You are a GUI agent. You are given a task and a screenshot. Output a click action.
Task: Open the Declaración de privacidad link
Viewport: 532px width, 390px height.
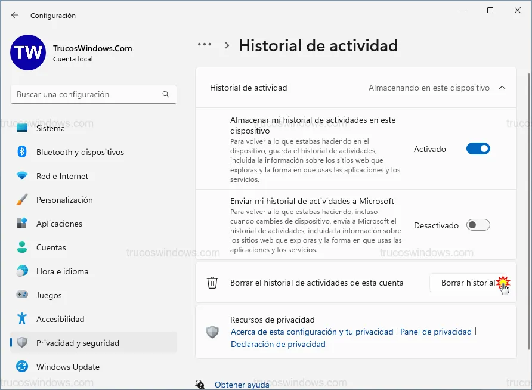(278, 344)
